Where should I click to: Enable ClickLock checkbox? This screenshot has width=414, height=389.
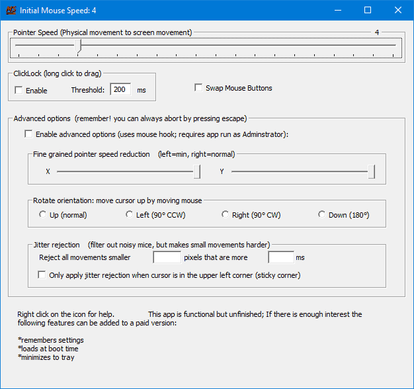[19, 90]
